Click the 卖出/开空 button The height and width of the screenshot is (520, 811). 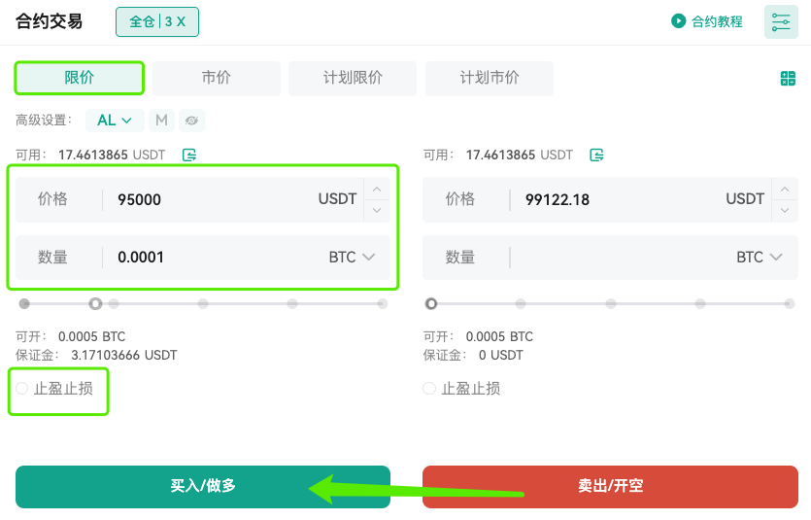tap(610, 486)
